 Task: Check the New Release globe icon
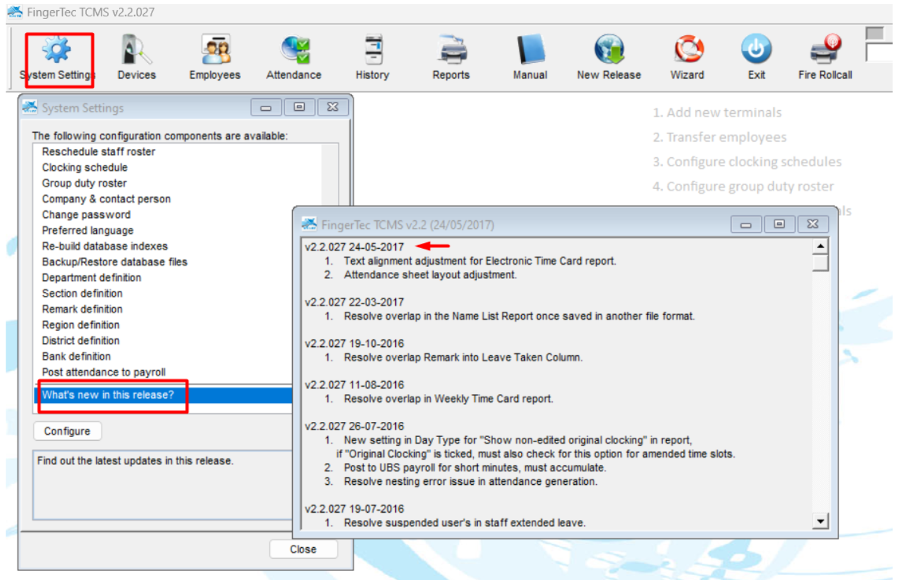click(609, 50)
